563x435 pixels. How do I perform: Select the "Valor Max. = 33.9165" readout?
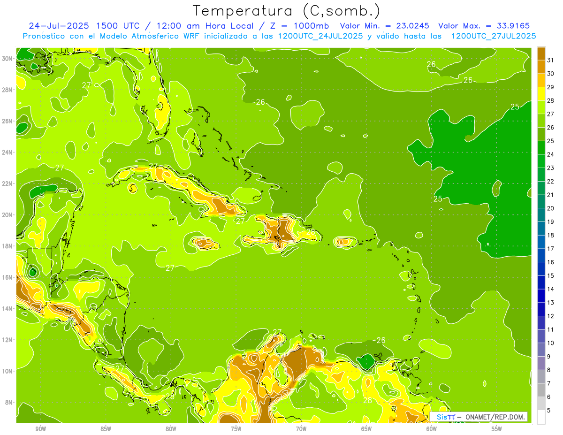[484, 26]
